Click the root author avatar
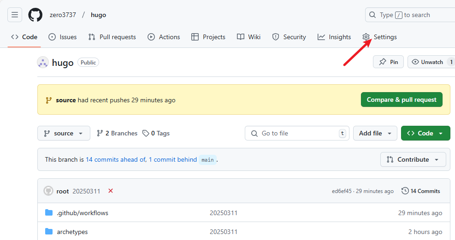 (x=48, y=191)
